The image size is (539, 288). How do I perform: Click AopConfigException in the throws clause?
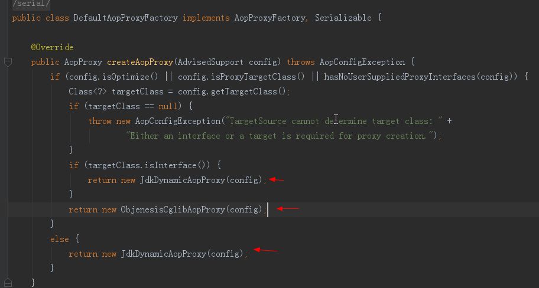tap(362, 62)
